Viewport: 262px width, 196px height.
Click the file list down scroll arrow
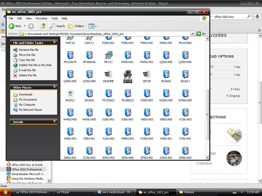(x=207, y=157)
